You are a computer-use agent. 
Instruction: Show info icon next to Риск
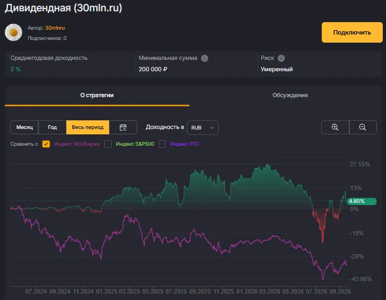click(281, 58)
